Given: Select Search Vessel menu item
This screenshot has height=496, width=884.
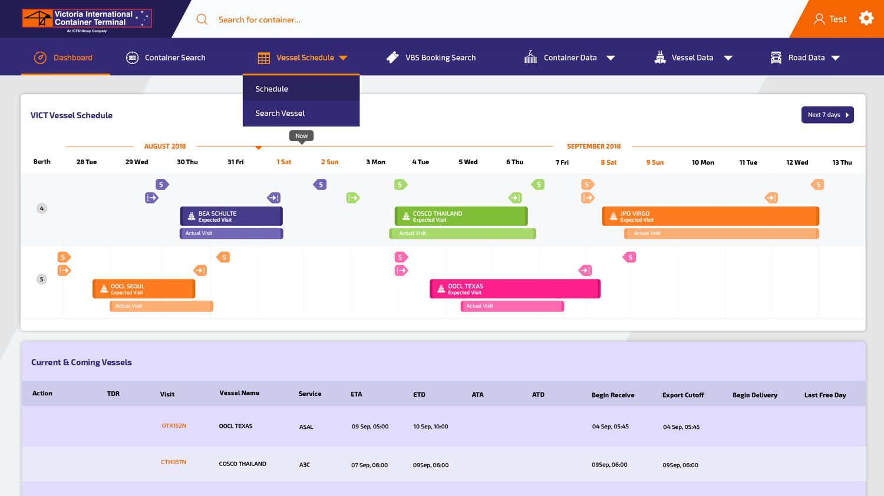Looking at the screenshot, I should click(280, 113).
